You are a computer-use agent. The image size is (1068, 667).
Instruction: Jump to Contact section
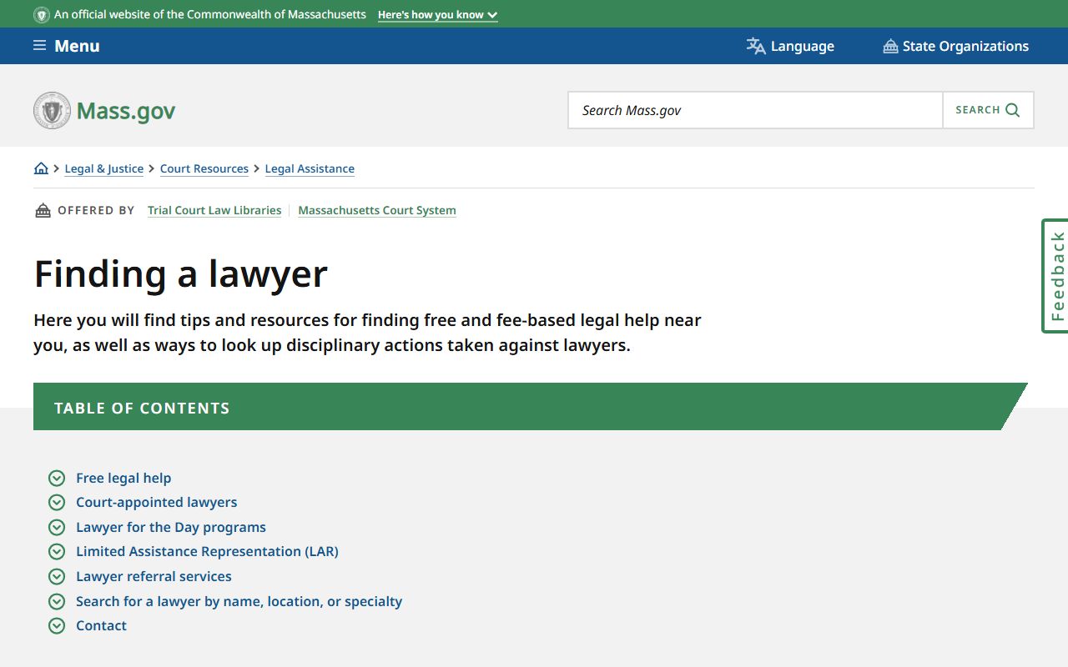(x=101, y=625)
